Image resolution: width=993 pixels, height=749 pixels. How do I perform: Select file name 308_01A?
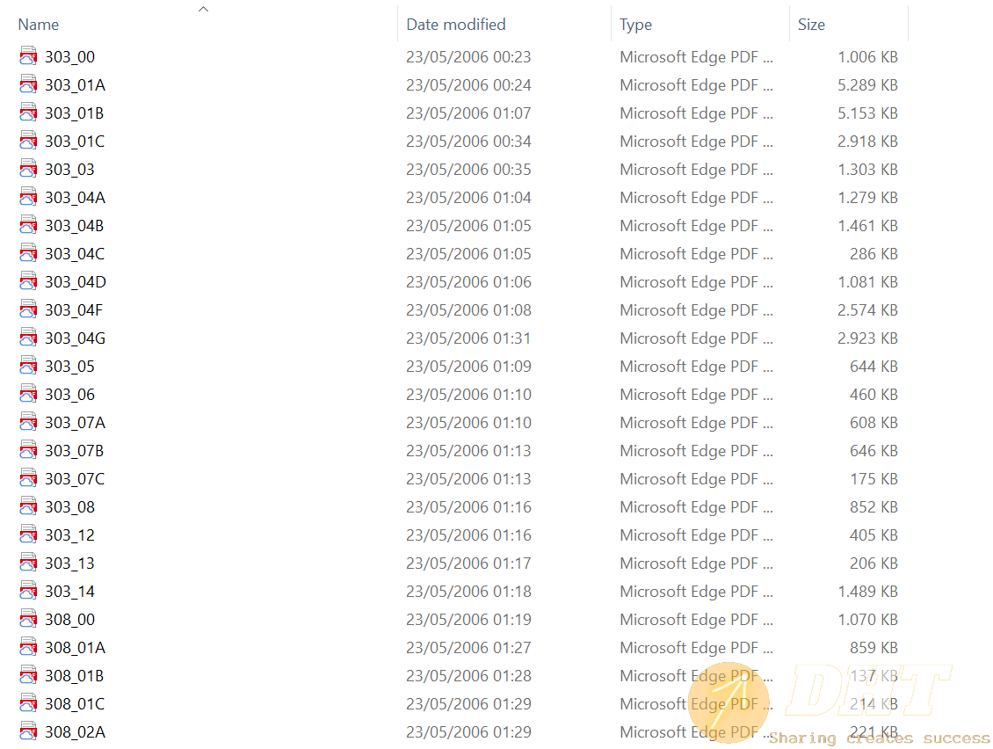coord(75,648)
